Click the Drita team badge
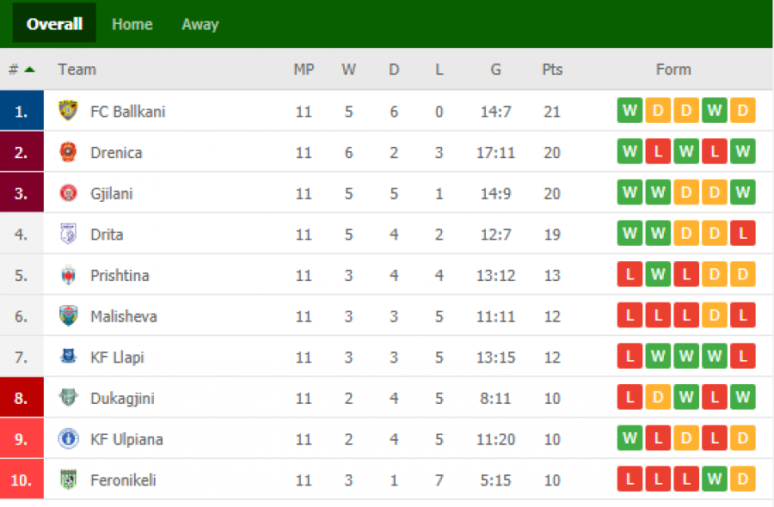The height and width of the screenshot is (507, 774). (x=68, y=234)
